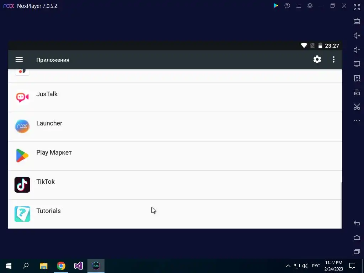The image size is (364, 273).
Task: Select the TikTok label
Action: tap(45, 182)
